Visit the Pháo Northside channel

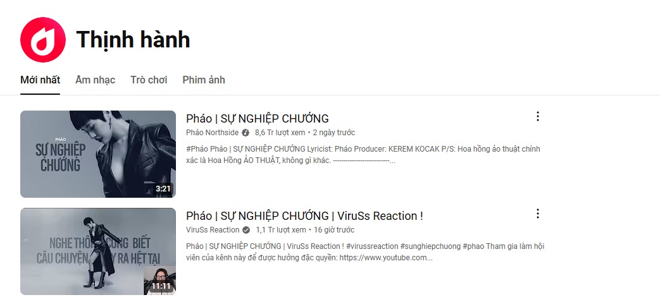212,133
